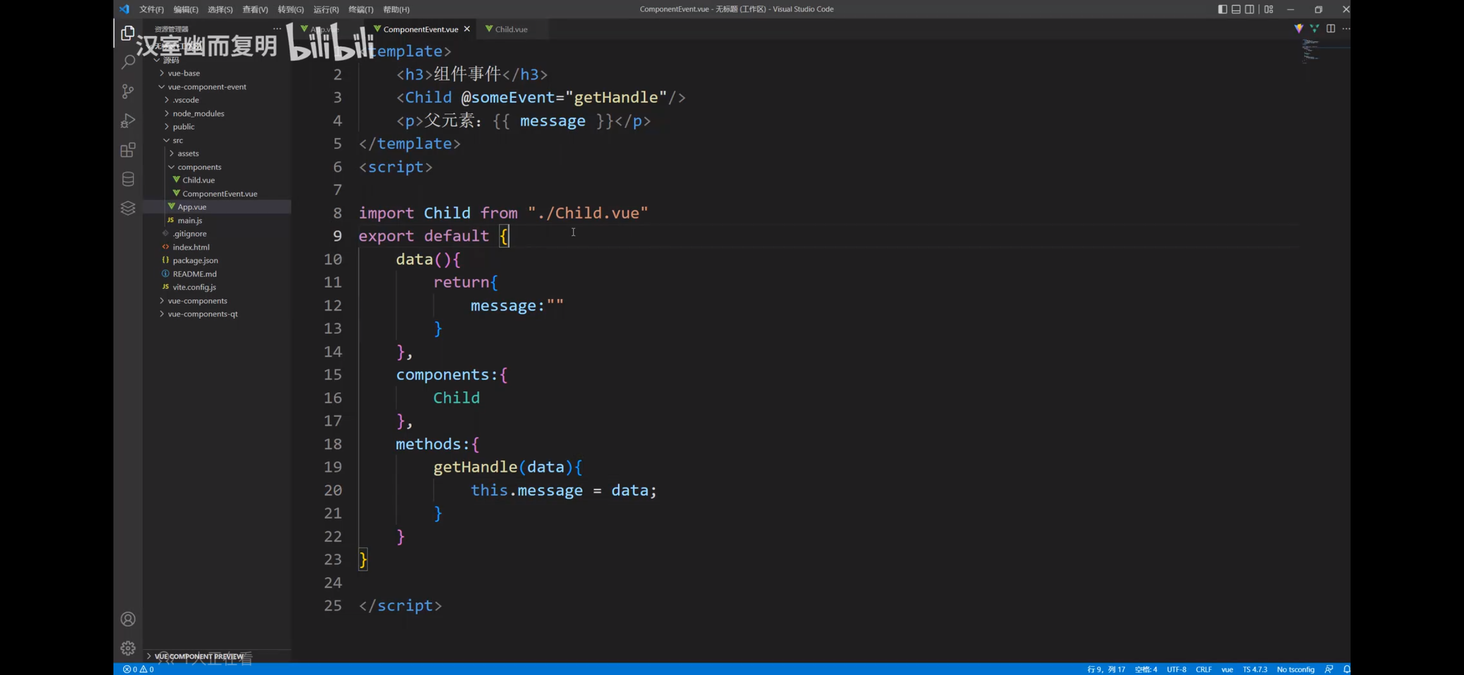
Task: Click the CRLF line ending status button
Action: point(1203,669)
